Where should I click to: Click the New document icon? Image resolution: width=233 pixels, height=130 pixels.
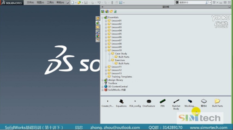coord(73,2)
